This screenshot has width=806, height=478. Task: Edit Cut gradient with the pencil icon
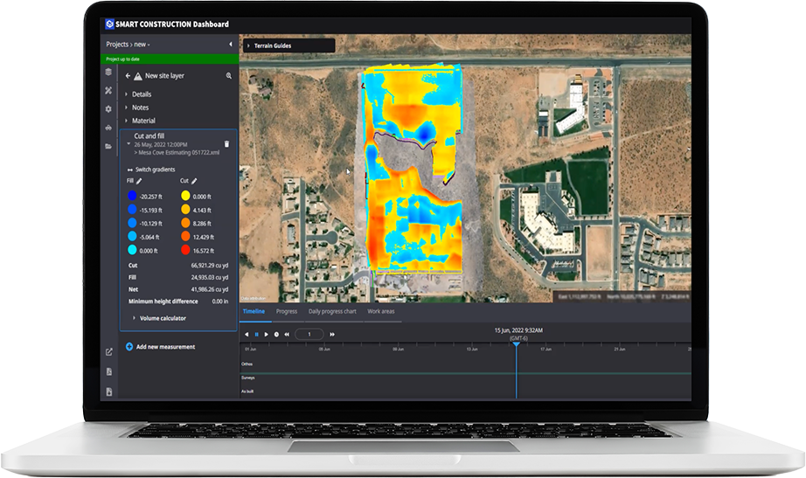194,181
